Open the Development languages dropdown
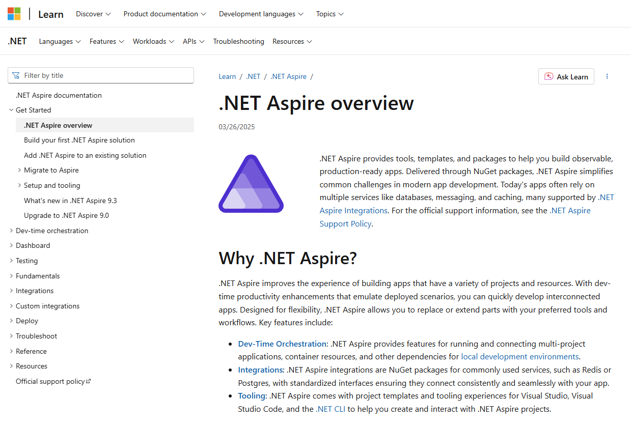 pyautogui.click(x=261, y=14)
